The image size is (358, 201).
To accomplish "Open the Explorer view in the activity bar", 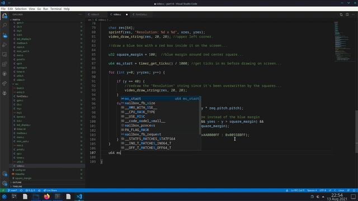I will [x=4, y=16].
